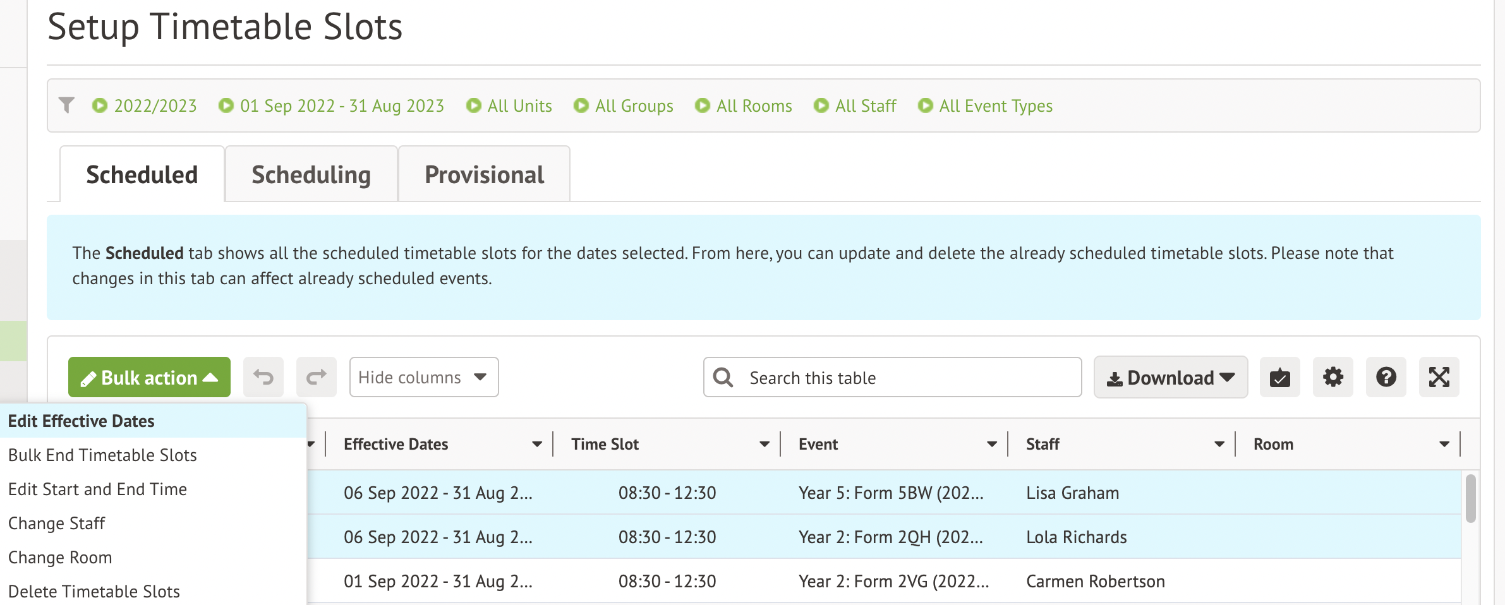1505x605 pixels.
Task: Click the All Staff filter link
Action: pyautogui.click(x=865, y=106)
